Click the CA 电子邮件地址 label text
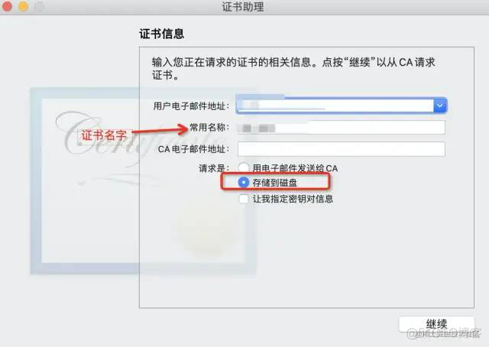This screenshot has height=347, width=489. tap(193, 149)
